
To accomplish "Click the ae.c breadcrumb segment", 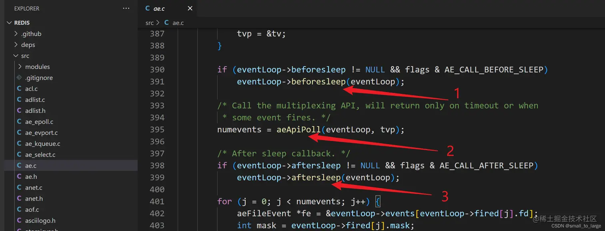I will (x=178, y=23).
